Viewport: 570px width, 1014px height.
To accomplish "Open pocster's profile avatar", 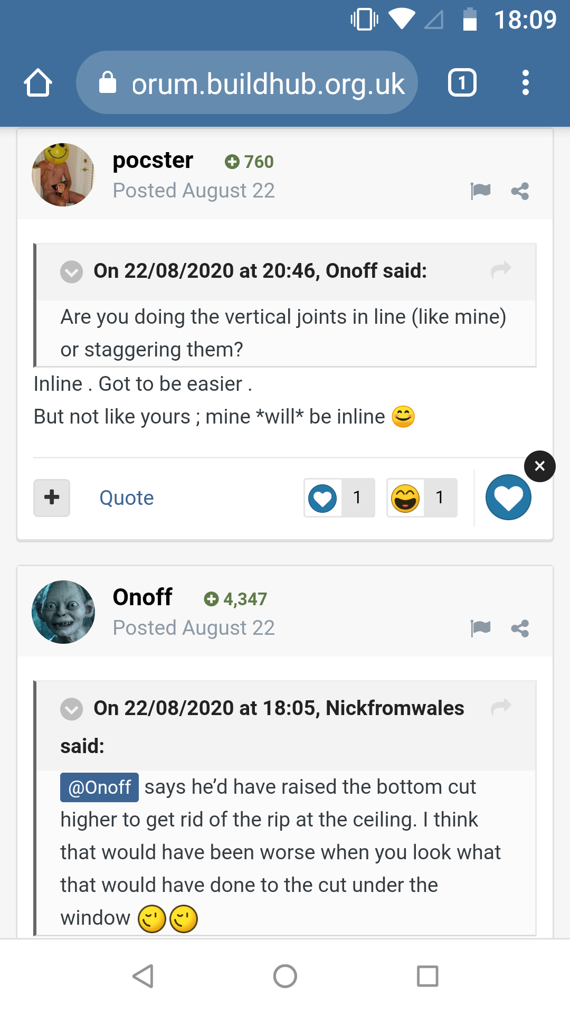I will pos(63,175).
